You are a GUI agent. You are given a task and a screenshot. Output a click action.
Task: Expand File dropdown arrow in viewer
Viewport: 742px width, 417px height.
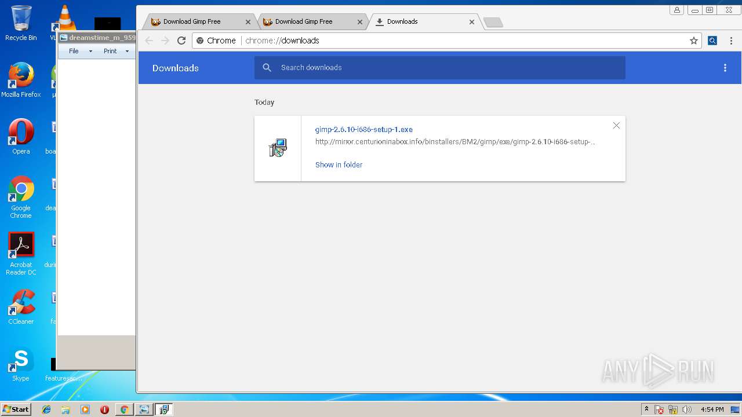(90, 52)
